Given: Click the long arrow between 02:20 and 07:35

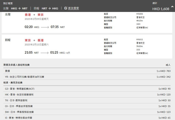Looking at the screenshot, I should (x=45, y=27).
